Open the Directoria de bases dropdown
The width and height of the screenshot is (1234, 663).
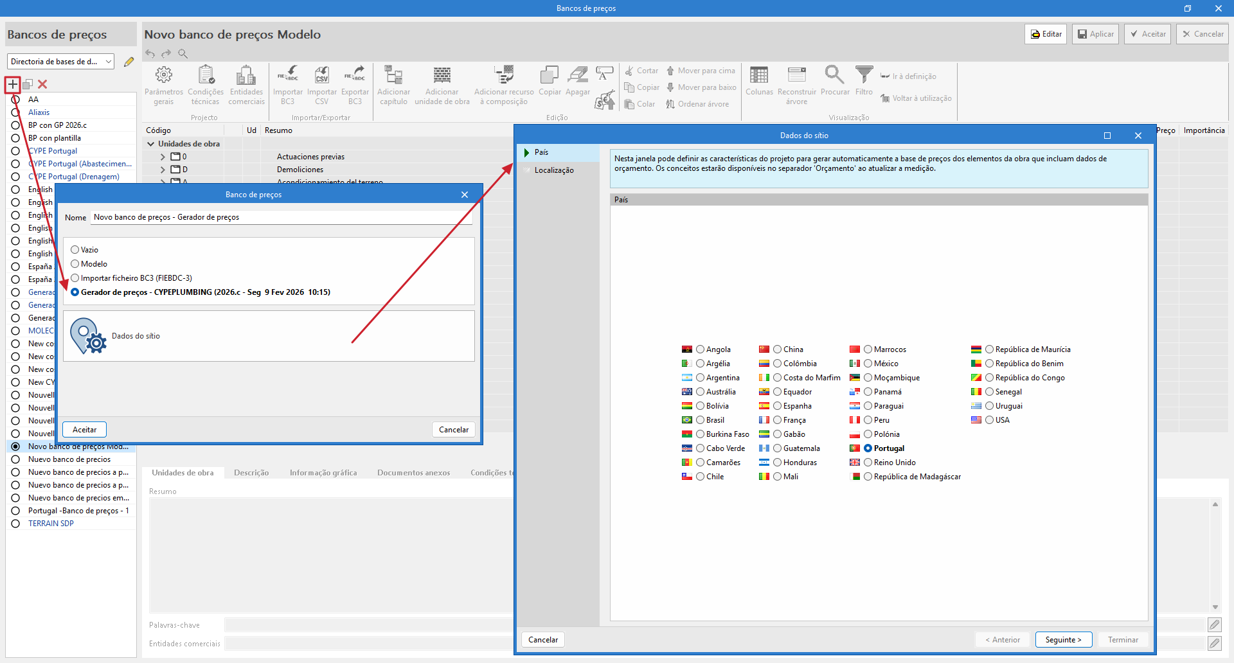click(x=60, y=62)
